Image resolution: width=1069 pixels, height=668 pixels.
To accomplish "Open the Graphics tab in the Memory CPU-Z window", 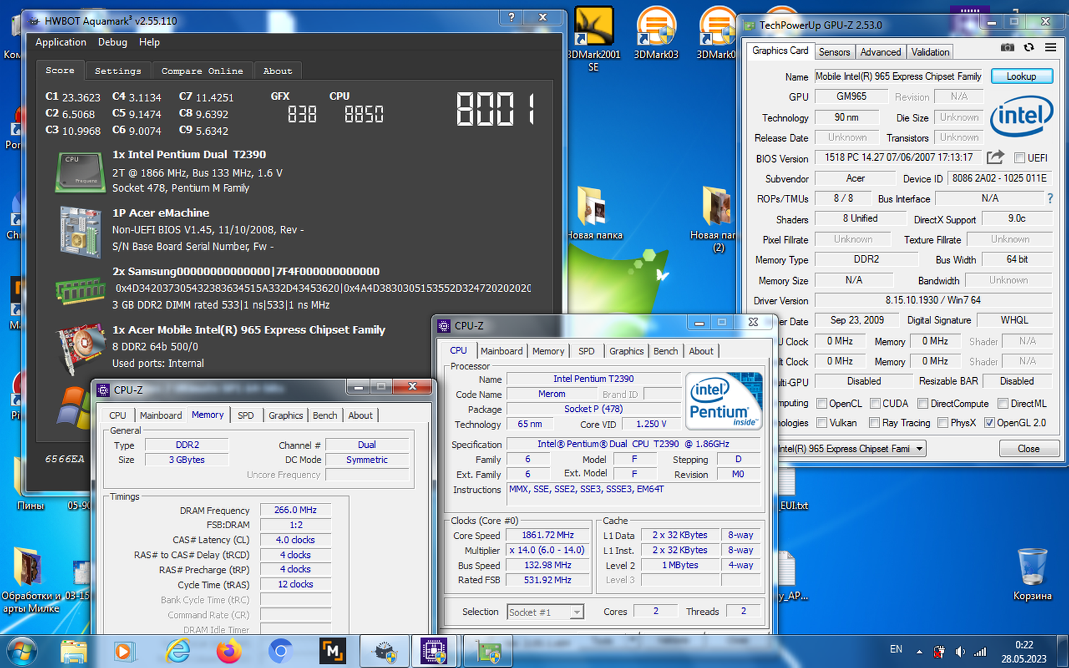I will tap(286, 416).
